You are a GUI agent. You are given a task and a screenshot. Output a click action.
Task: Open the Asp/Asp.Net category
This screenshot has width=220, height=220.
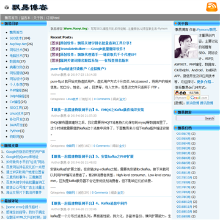tap(18, 44)
